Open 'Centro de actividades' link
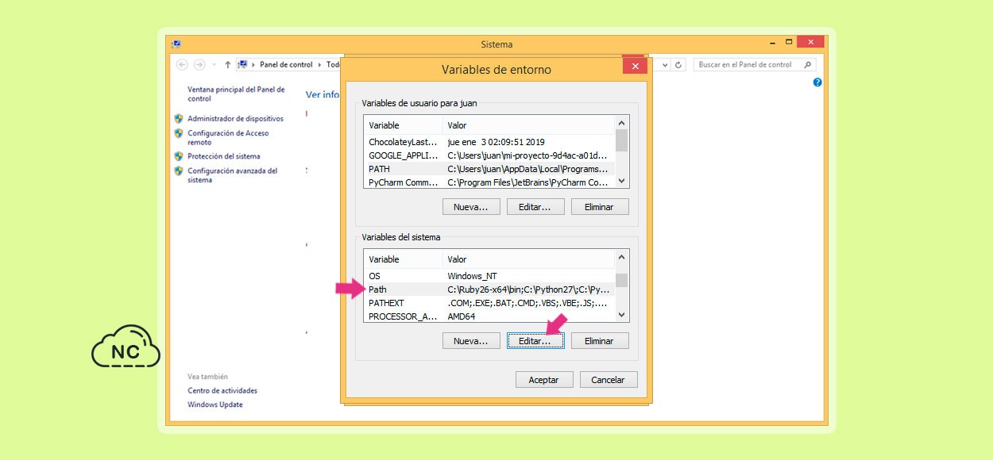This screenshot has width=993, height=460. (x=222, y=390)
